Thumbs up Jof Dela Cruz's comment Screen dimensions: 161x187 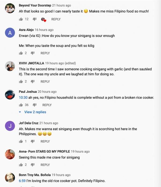click(x=21, y=141)
